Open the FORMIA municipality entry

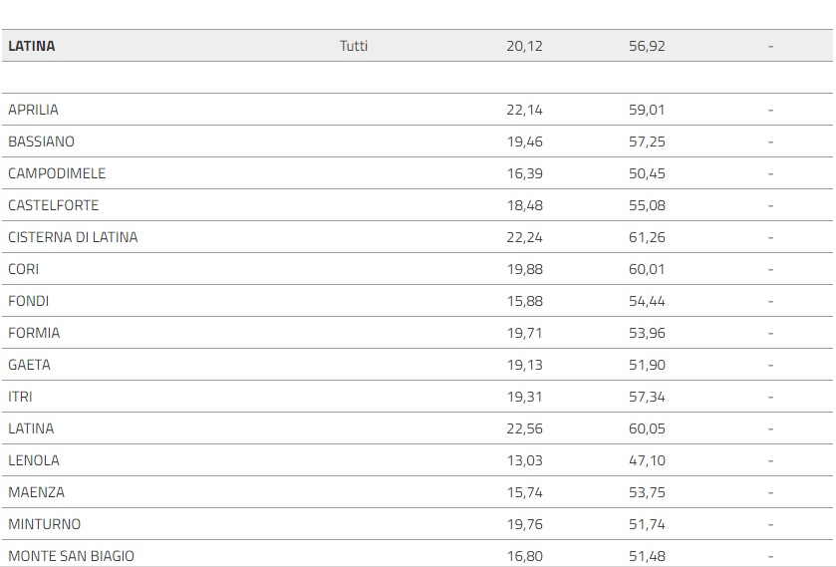[x=34, y=333]
